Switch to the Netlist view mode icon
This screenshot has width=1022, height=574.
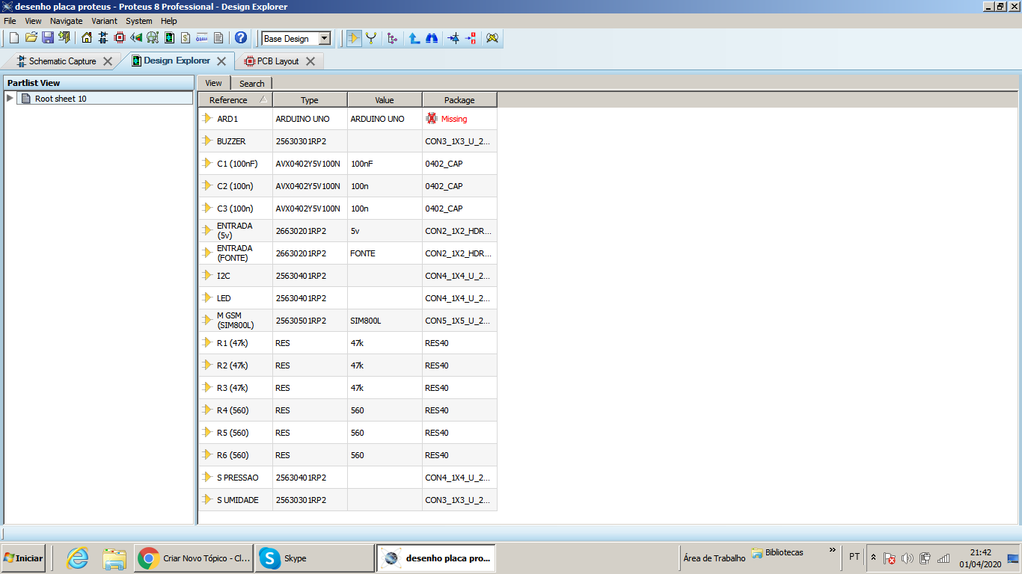tap(371, 38)
